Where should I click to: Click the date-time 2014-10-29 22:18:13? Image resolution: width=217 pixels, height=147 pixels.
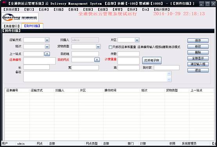[x=179, y=14]
